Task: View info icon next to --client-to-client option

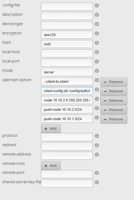Action: tap(97, 80)
